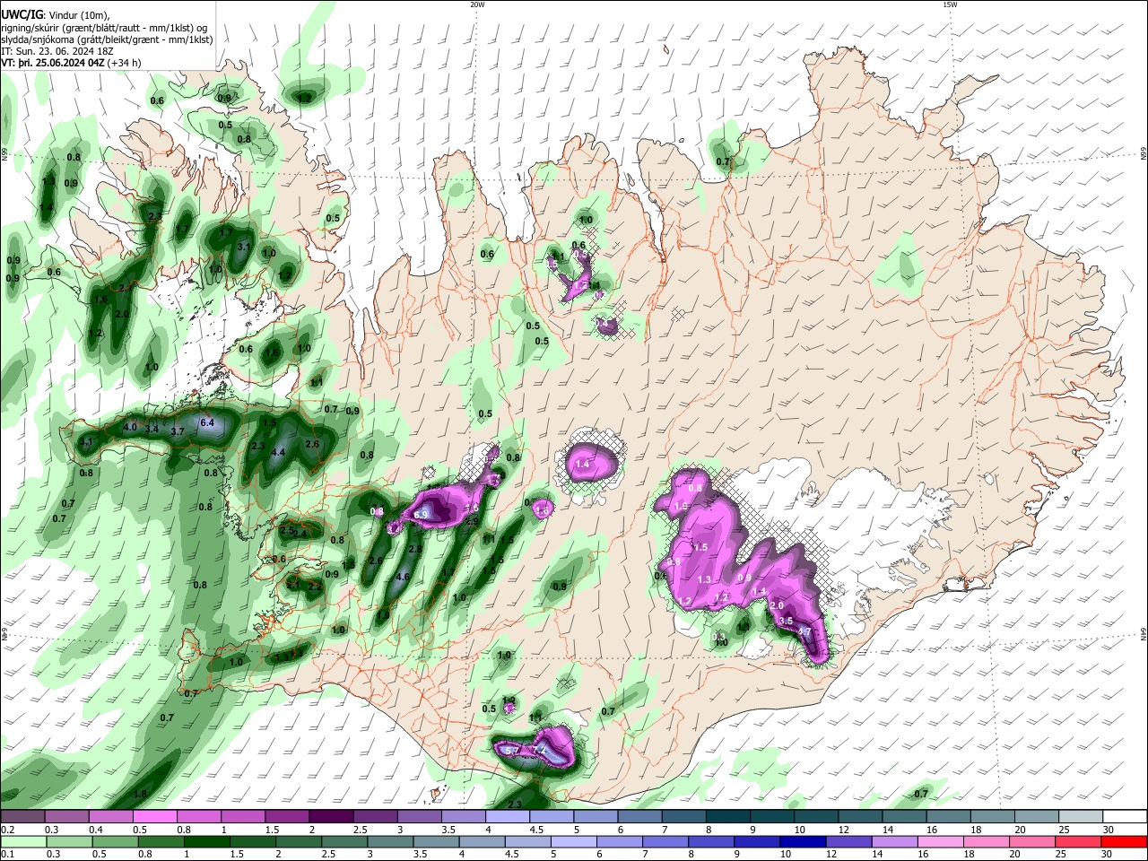Viewport: 1148px width, 861px height.
Task: Select the bright pink swatch labeled 0.5
Action: (154, 817)
